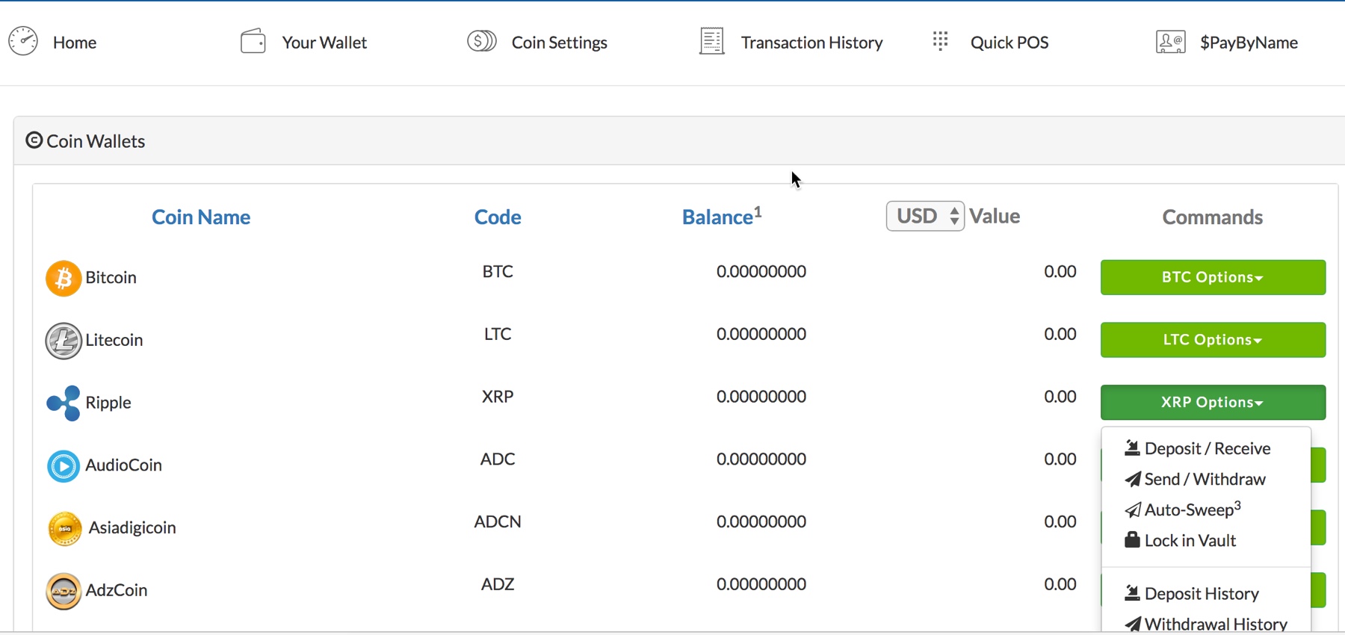Image resolution: width=1345 pixels, height=635 pixels.
Task: Click the Coin Settings coin icon
Action: (482, 41)
